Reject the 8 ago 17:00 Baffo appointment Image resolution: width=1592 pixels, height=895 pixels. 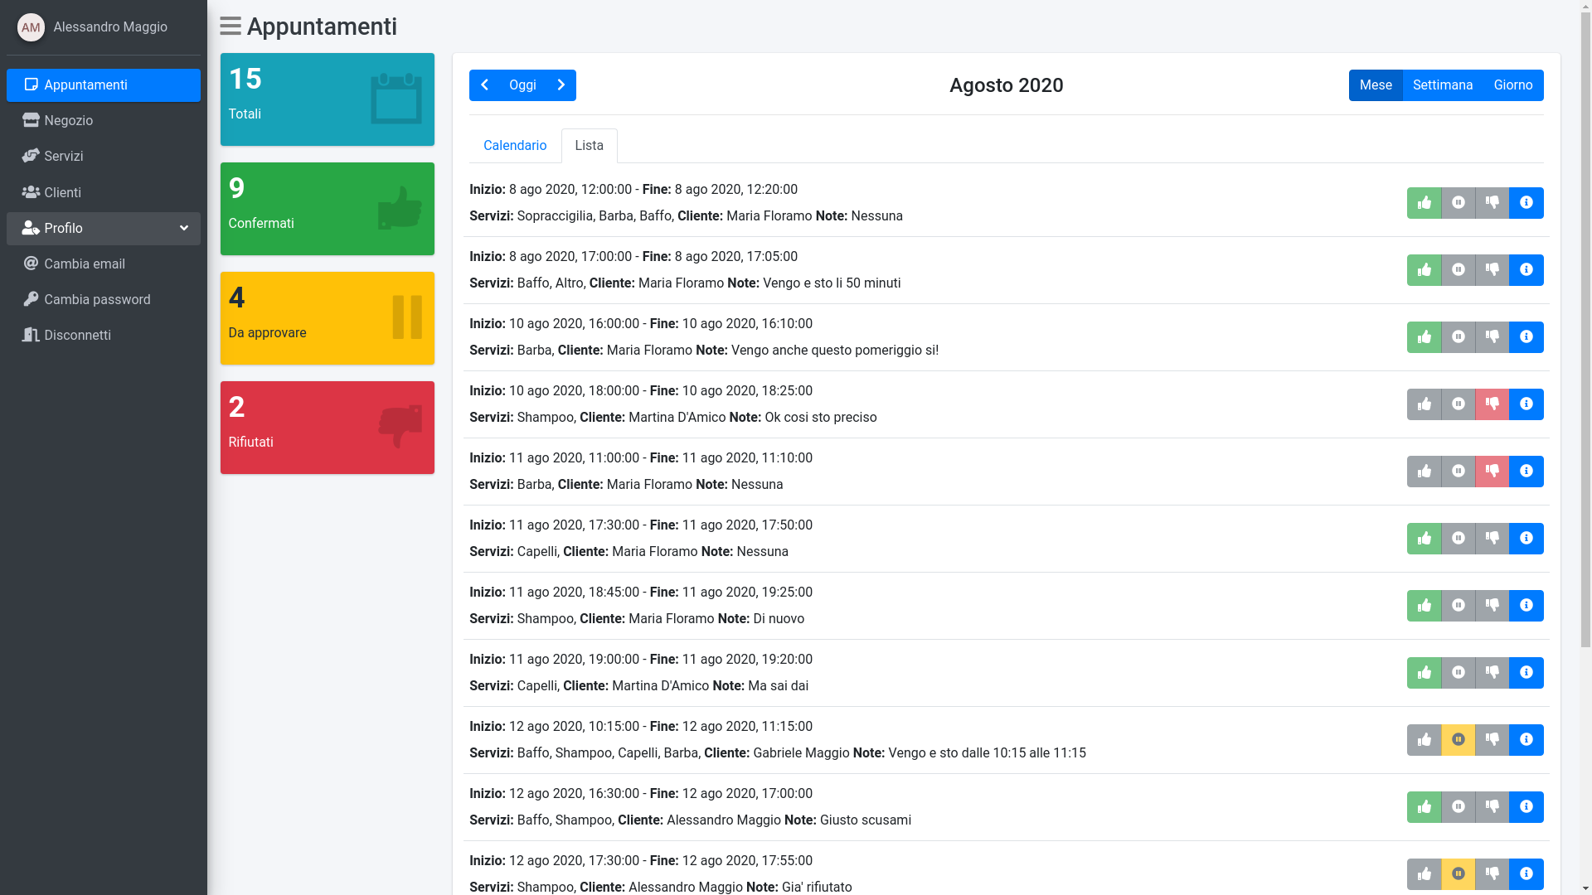point(1492,270)
